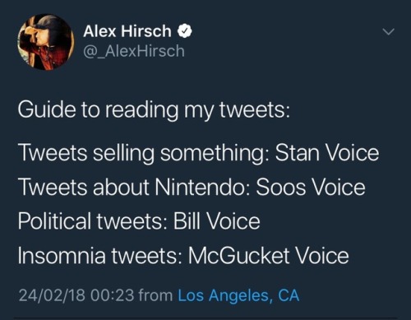Click the Los Angeles, CA location link
The height and width of the screenshot is (320, 411).
[238, 295]
